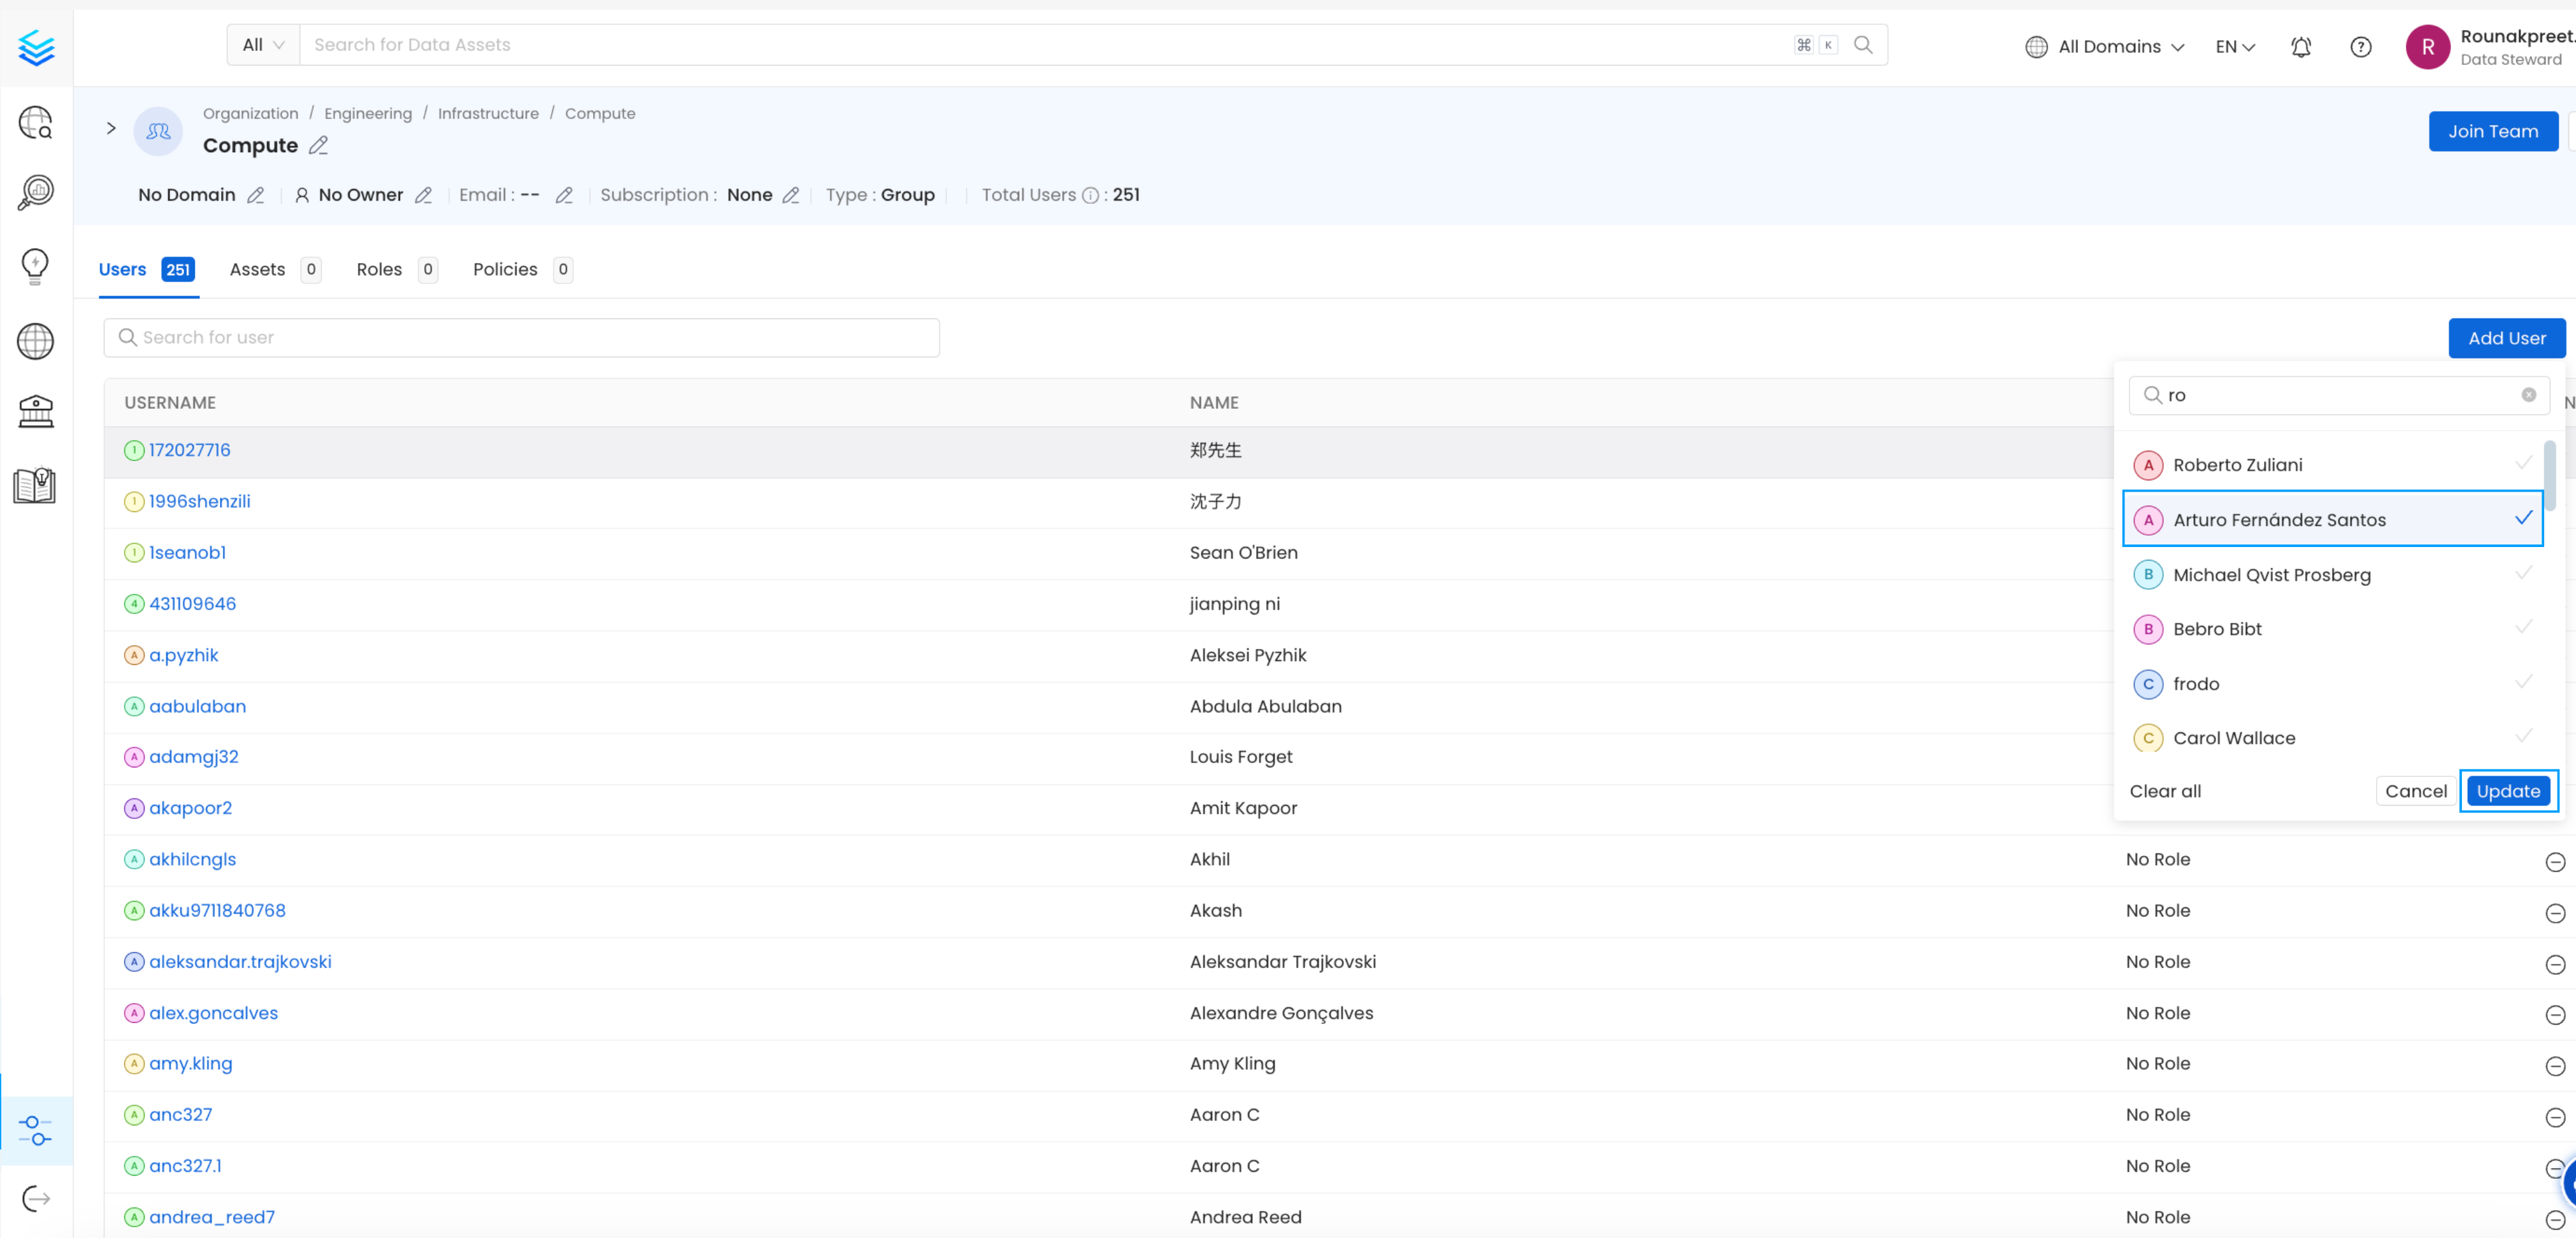This screenshot has width=2576, height=1238.
Task: Expand the team hierarchy chevron
Action: click(111, 128)
